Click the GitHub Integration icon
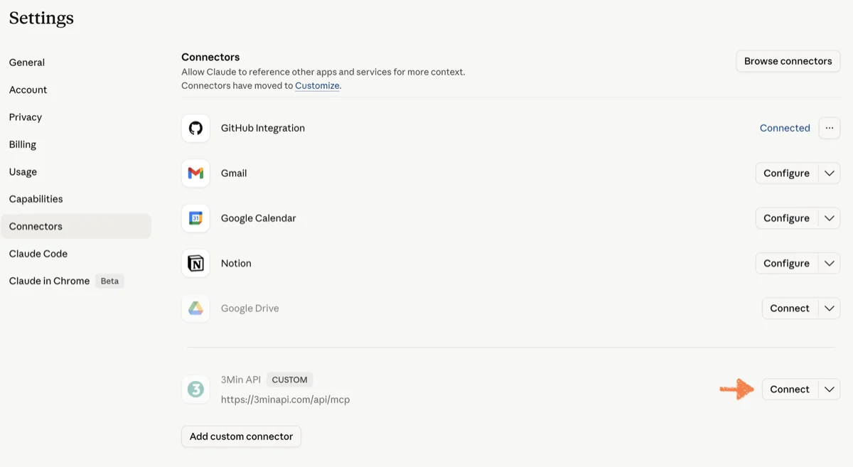Viewport: 853px width, 467px height. click(x=195, y=128)
